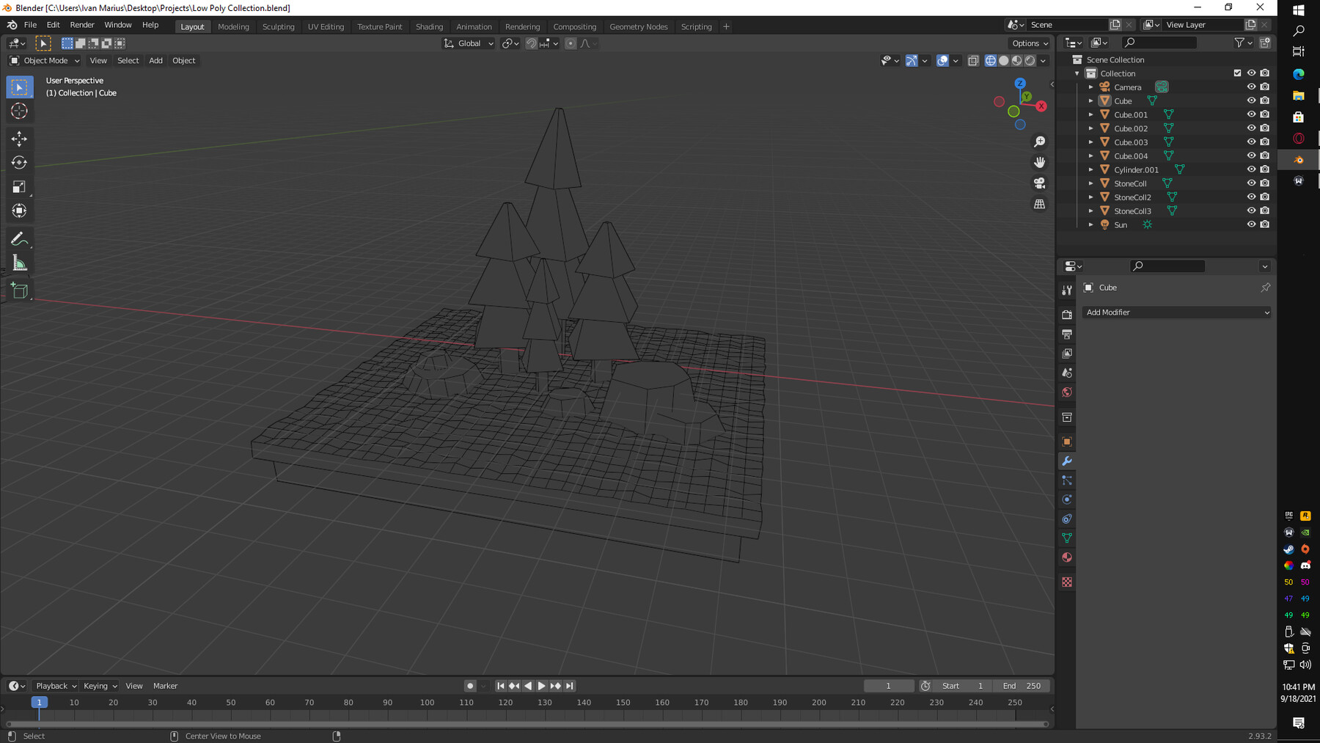Image resolution: width=1320 pixels, height=743 pixels.
Task: Toggle camera view in viewport
Action: coord(1039,183)
